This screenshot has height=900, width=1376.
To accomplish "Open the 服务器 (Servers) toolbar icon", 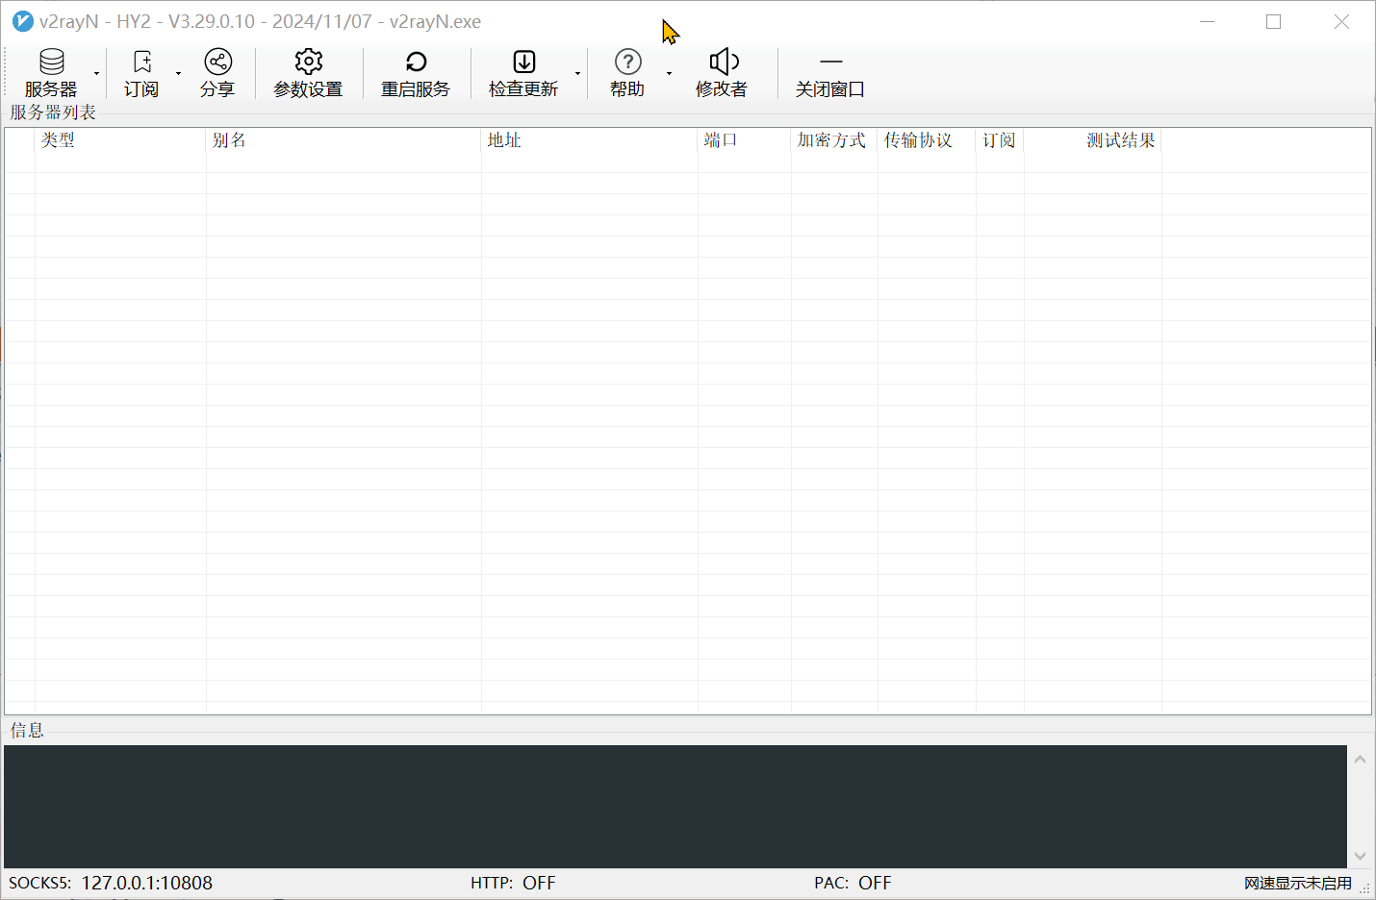I will point(51,63).
